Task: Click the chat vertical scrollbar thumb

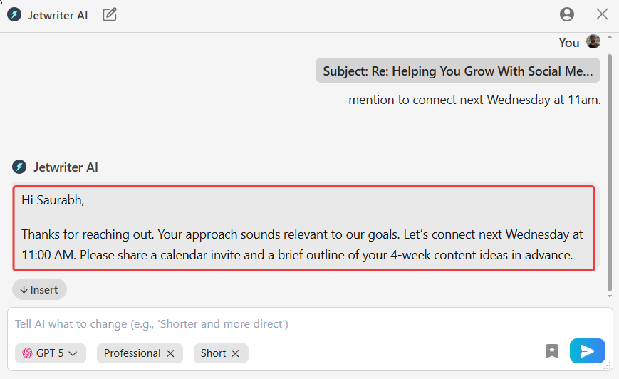Action: 609,171
